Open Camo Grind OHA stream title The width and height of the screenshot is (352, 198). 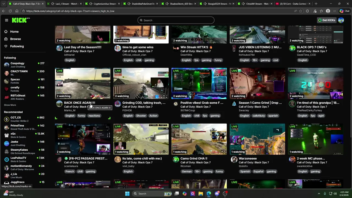(x=194, y=158)
